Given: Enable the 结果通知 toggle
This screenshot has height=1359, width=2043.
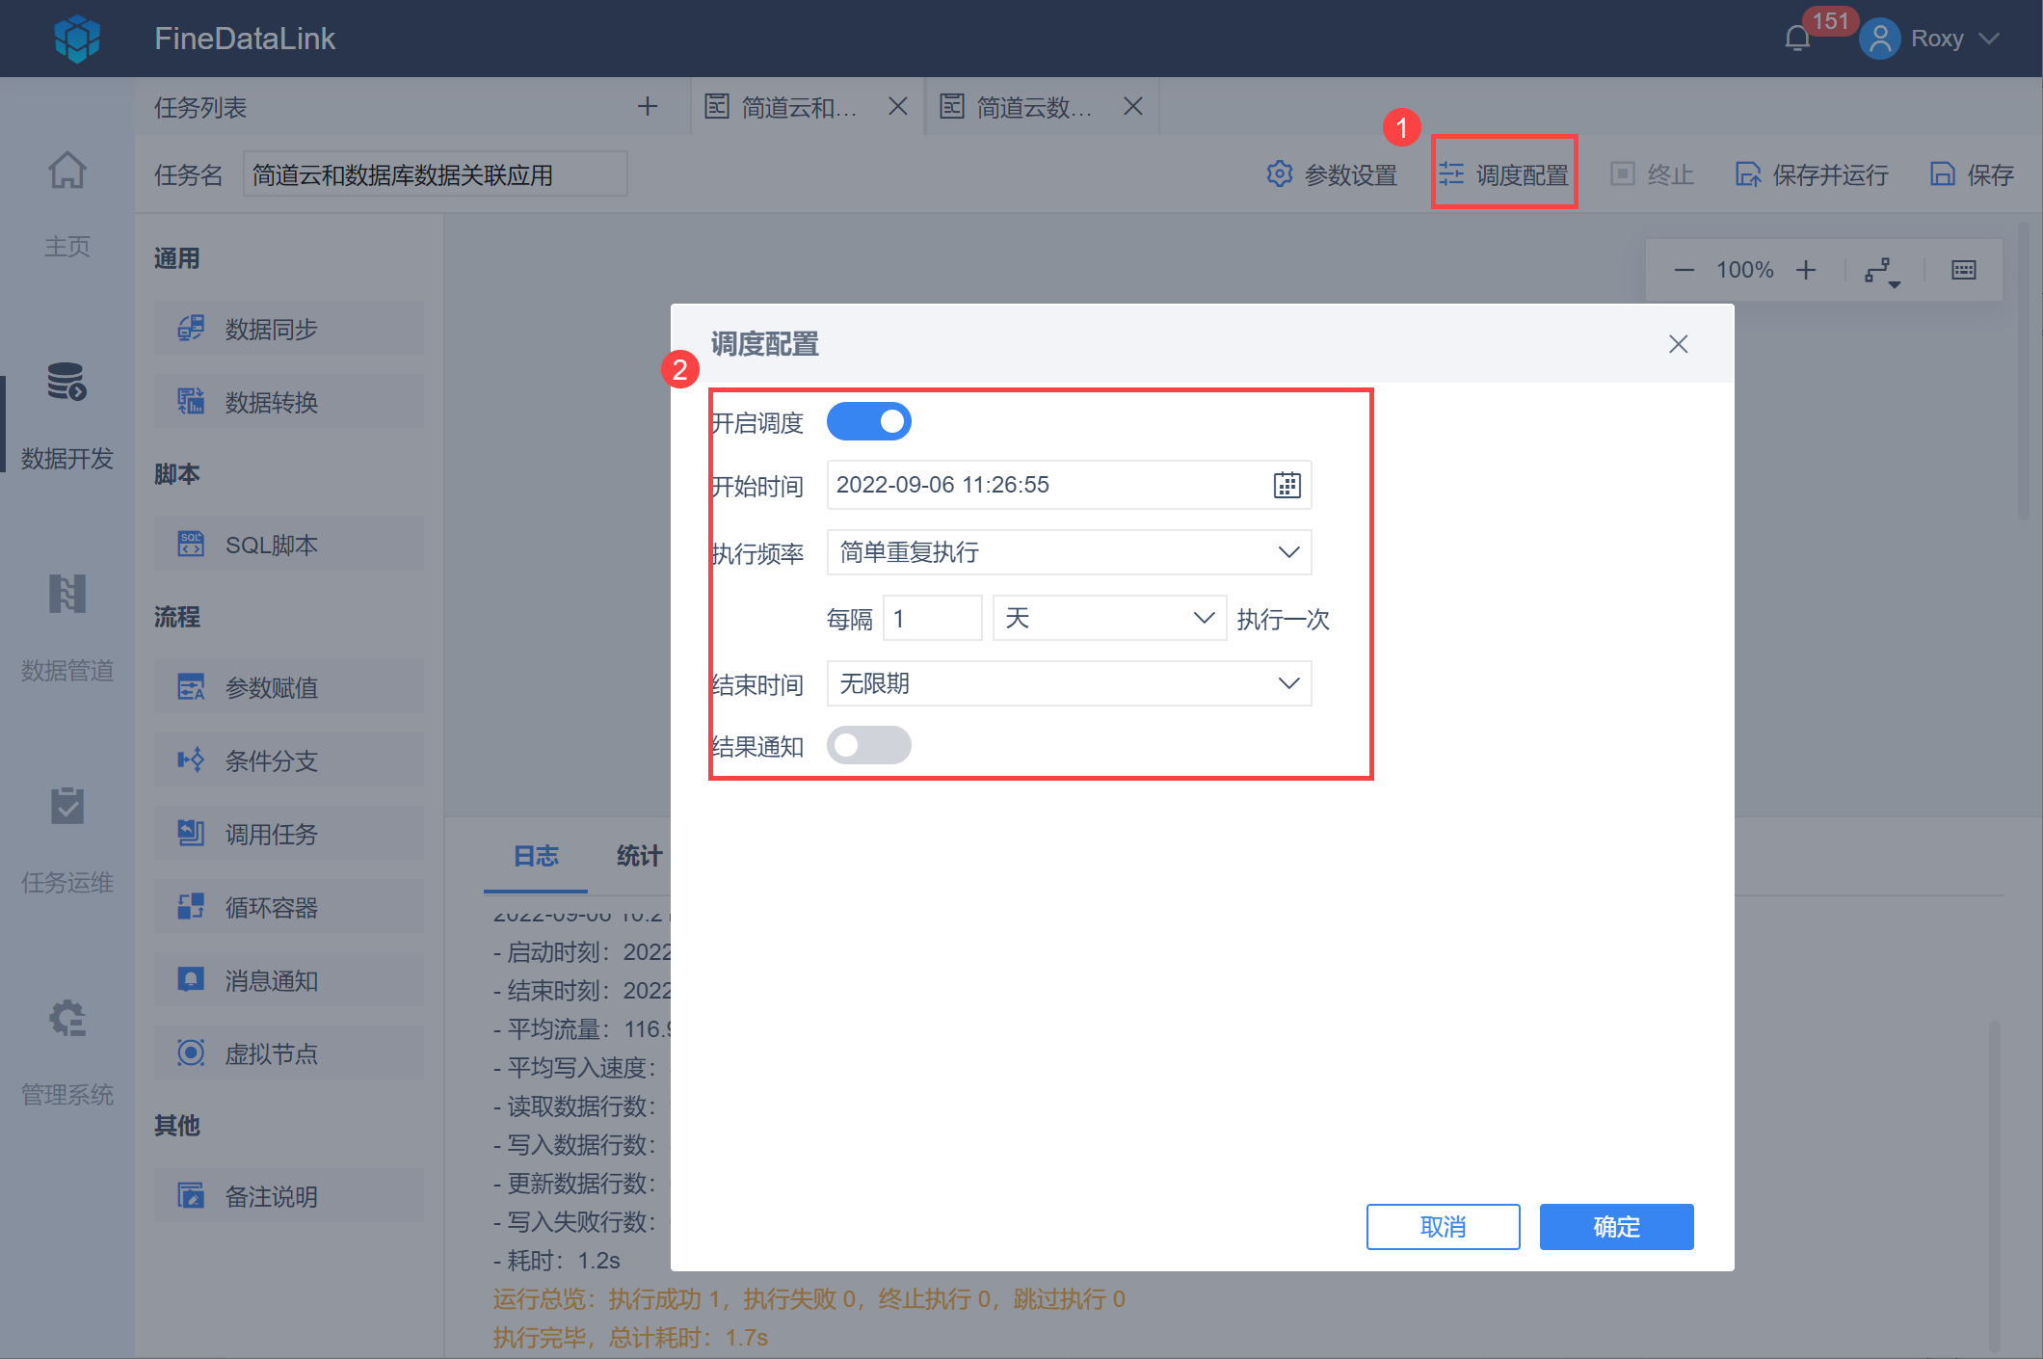Looking at the screenshot, I should tap(868, 745).
